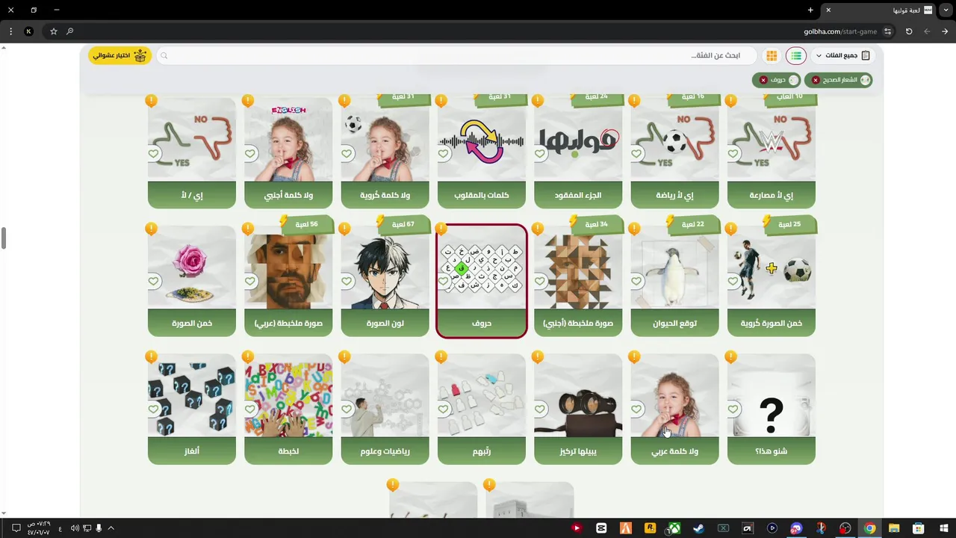Show info badge on إي / لأ card
This screenshot has height=538, width=956.
pyautogui.click(x=152, y=100)
